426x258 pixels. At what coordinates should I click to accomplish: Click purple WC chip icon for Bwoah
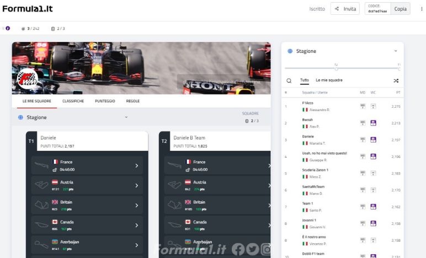pos(374,123)
